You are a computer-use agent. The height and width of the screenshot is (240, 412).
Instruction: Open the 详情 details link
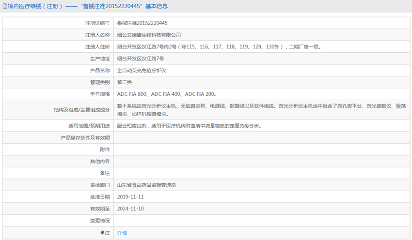pyautogui.click(x=122, y=233)
